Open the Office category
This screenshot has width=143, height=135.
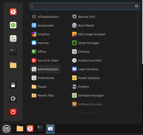coord(45,52)
